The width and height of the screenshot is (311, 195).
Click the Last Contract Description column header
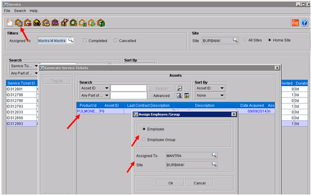(x=148, y=105)
